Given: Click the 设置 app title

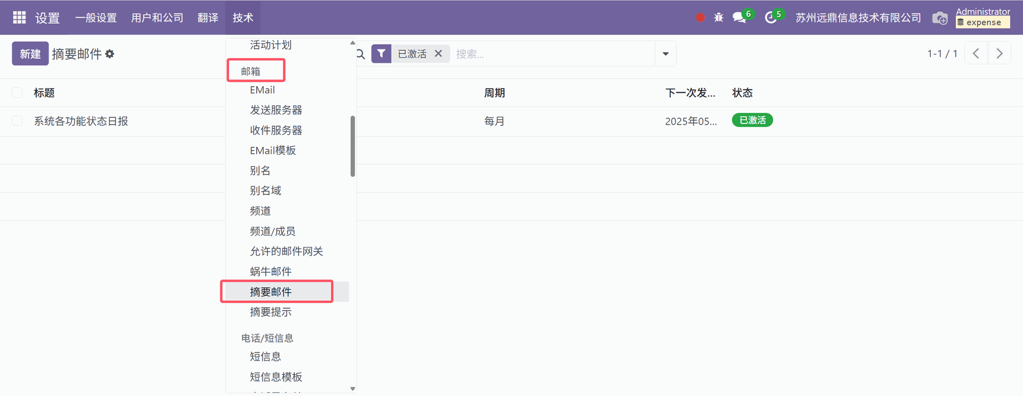Looking at the screenshot, I should point(47,18).
